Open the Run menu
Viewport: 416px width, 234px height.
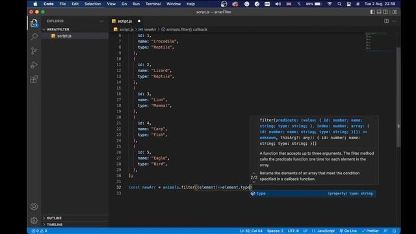tap(136, 4)
